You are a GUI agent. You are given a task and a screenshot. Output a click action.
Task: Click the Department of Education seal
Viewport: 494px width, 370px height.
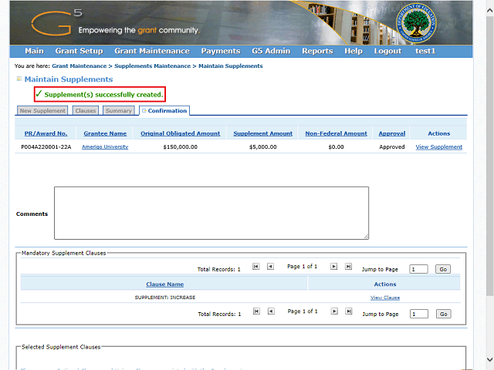[x=416, y=23]
